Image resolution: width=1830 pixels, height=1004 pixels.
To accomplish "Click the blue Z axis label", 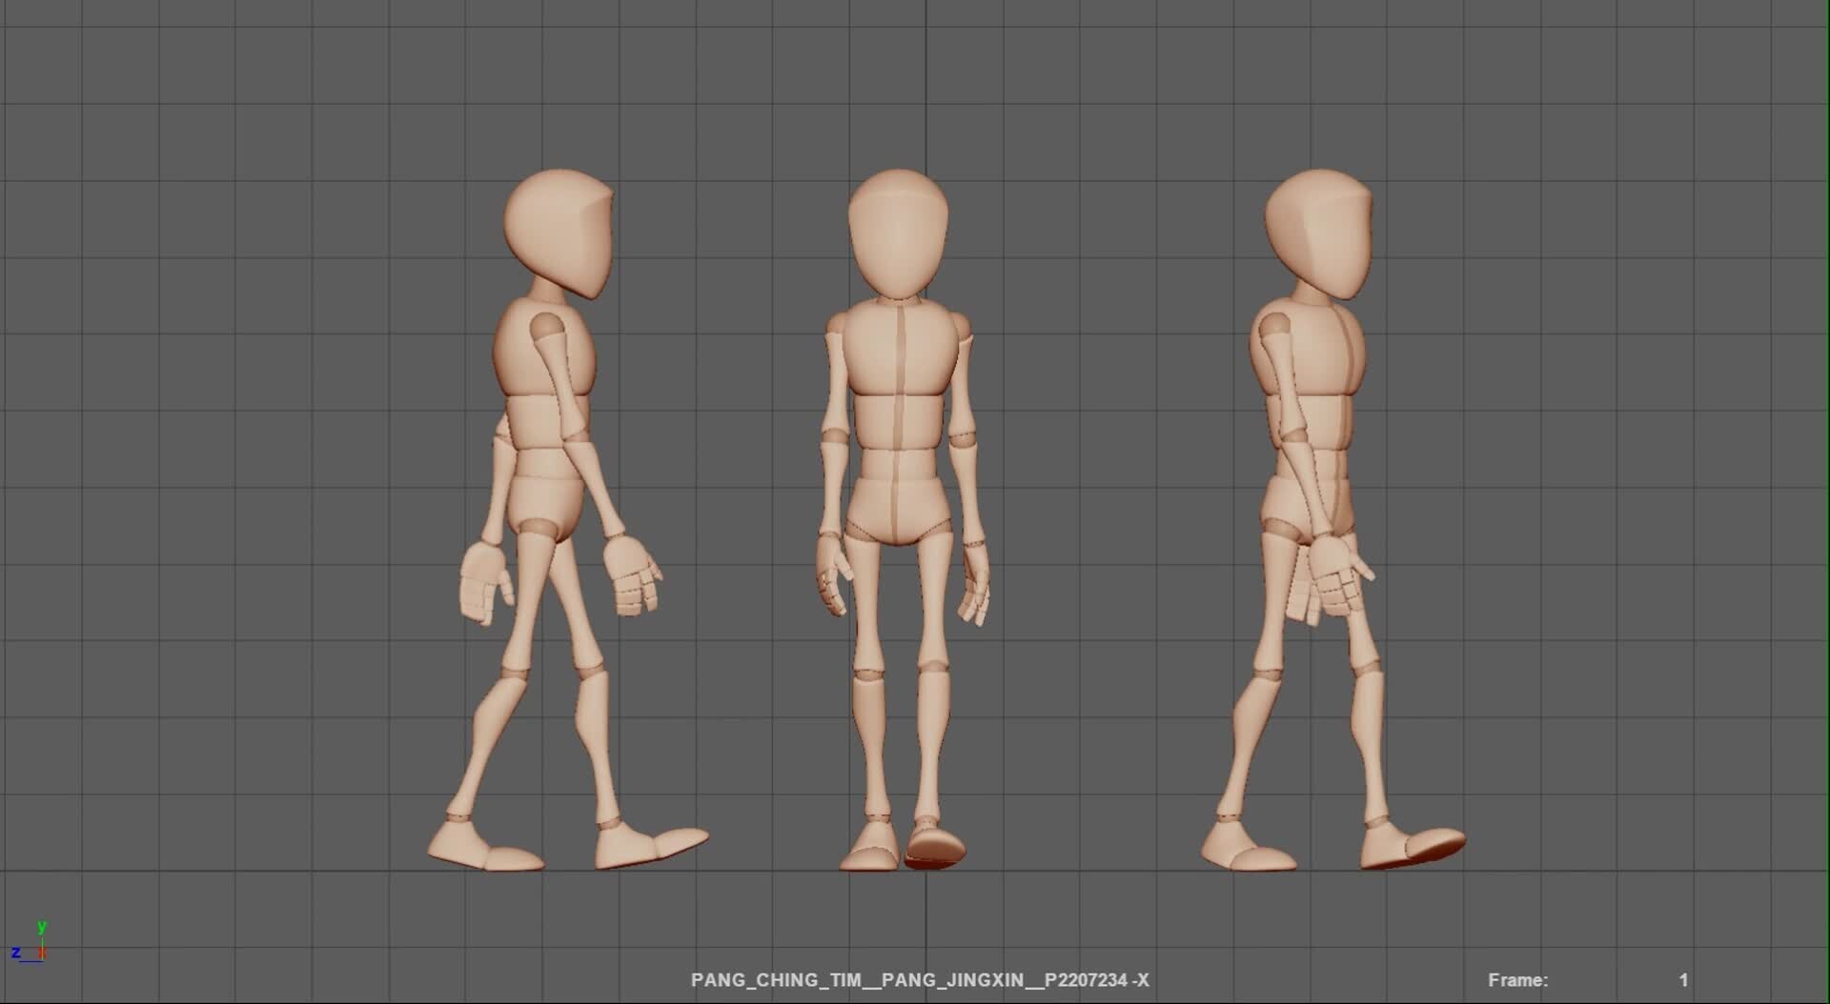I will [16, 952].
